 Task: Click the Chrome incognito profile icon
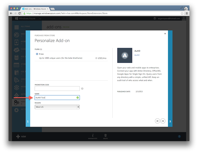tap(186, 9)
